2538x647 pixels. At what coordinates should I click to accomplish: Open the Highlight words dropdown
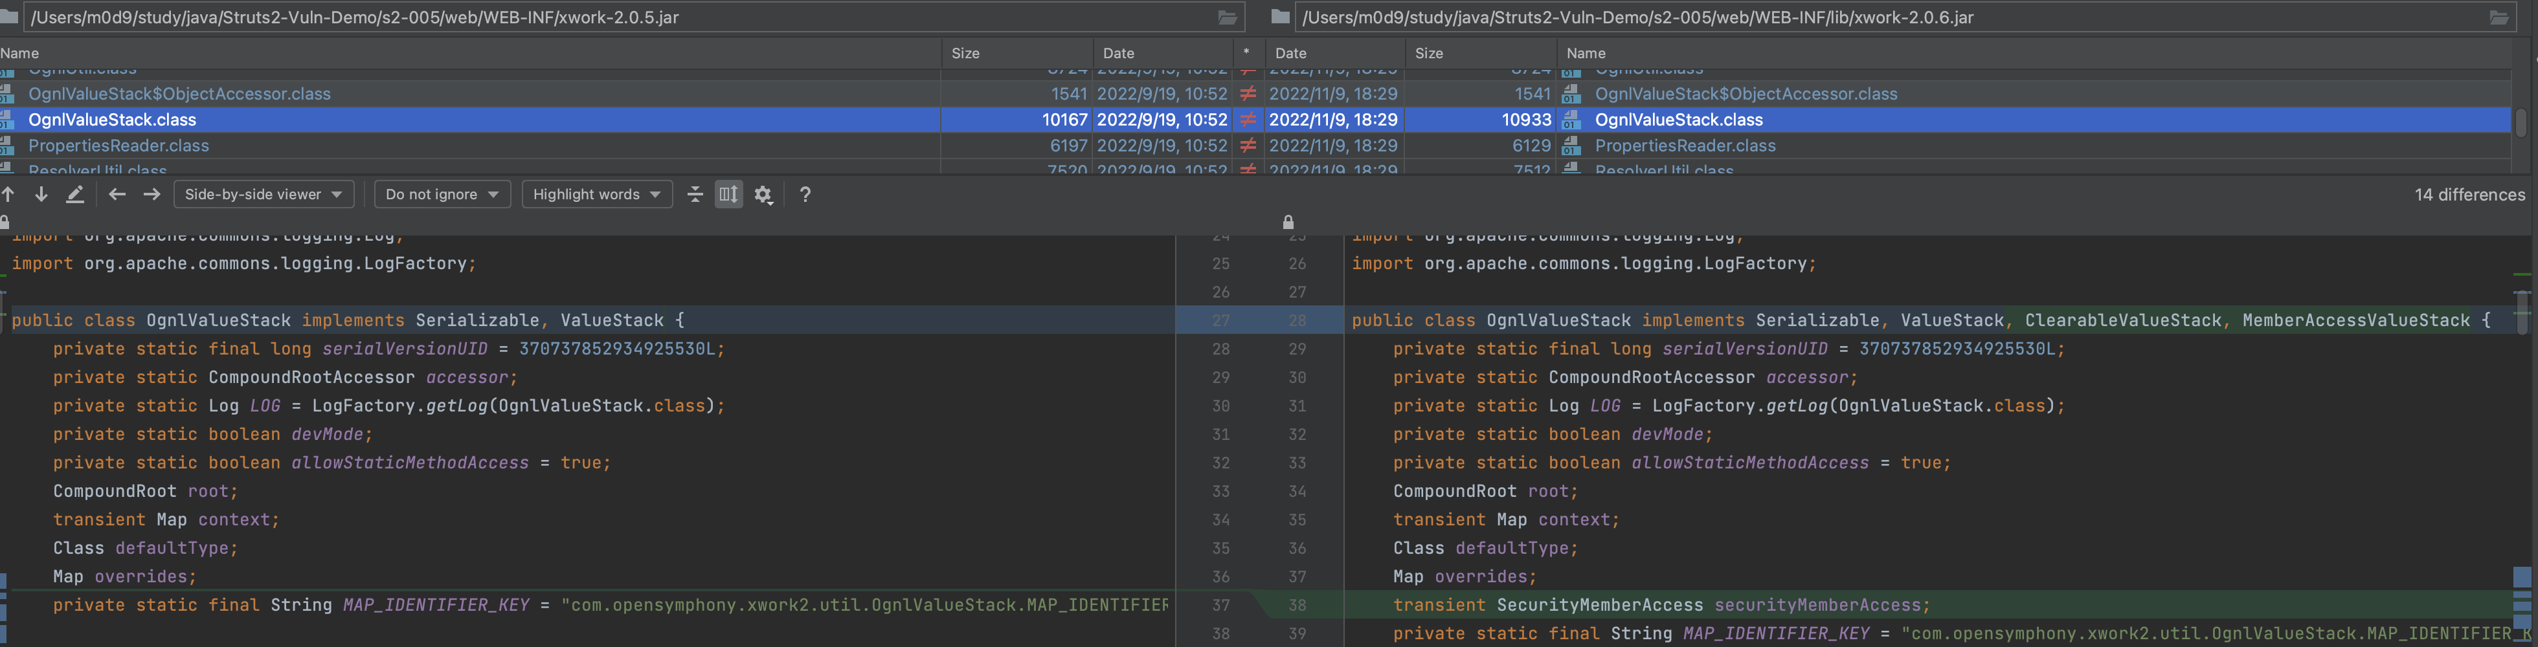(597, 194)
